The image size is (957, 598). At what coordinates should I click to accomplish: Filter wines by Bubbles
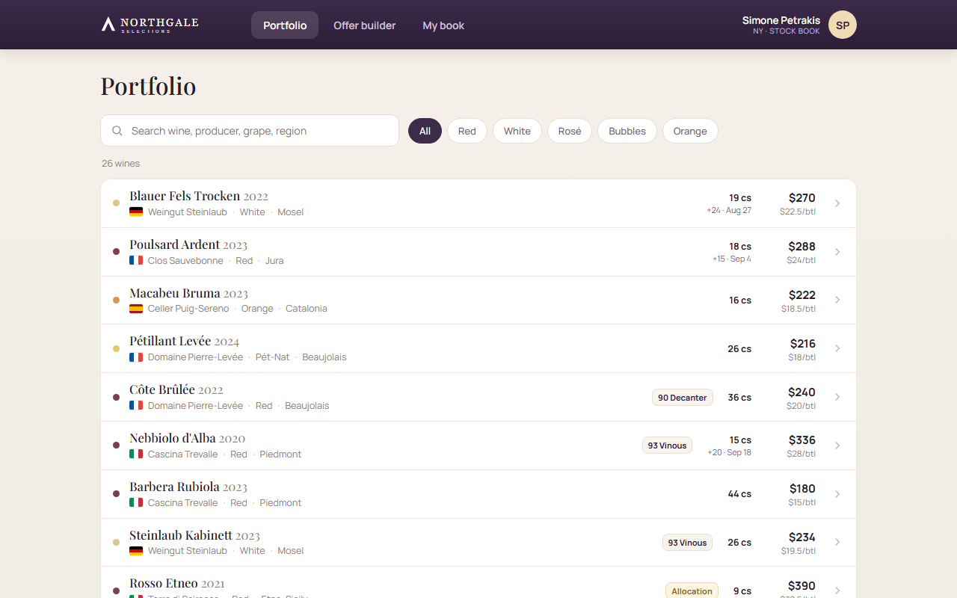(x=627, y=131)
